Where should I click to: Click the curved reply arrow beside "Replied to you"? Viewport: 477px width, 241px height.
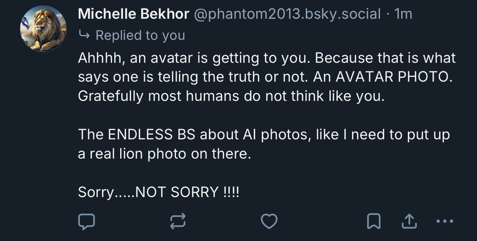click(85, 35)
